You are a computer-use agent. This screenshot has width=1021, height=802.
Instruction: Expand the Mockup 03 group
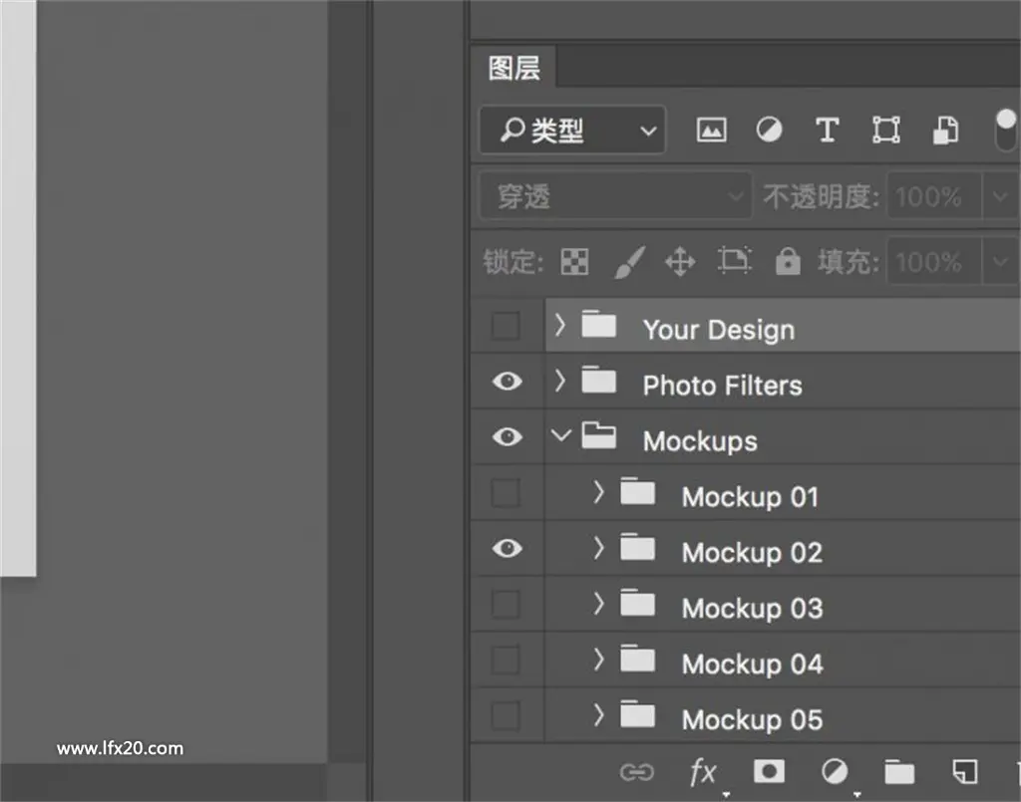coord(598,605)
